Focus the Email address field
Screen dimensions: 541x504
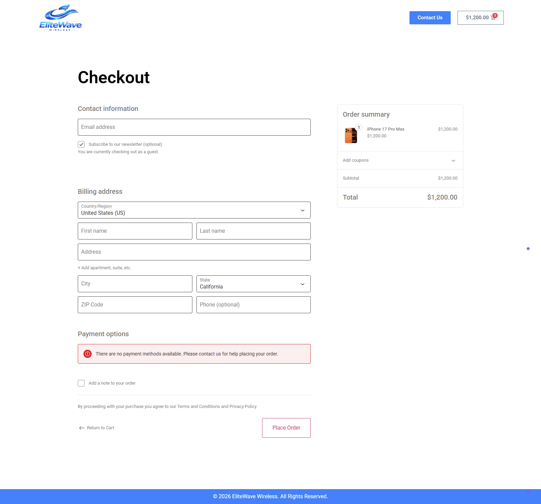pos(194,127)
